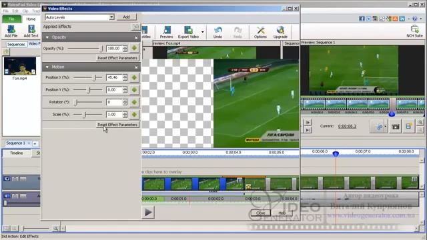Image resolution: width=427 pixels, height=240 pixels.
Task: Add keyframe for Rotation with green plus
Action: (134, 102)
